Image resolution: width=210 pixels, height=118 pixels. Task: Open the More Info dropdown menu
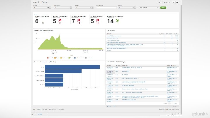tap(167, 2)
